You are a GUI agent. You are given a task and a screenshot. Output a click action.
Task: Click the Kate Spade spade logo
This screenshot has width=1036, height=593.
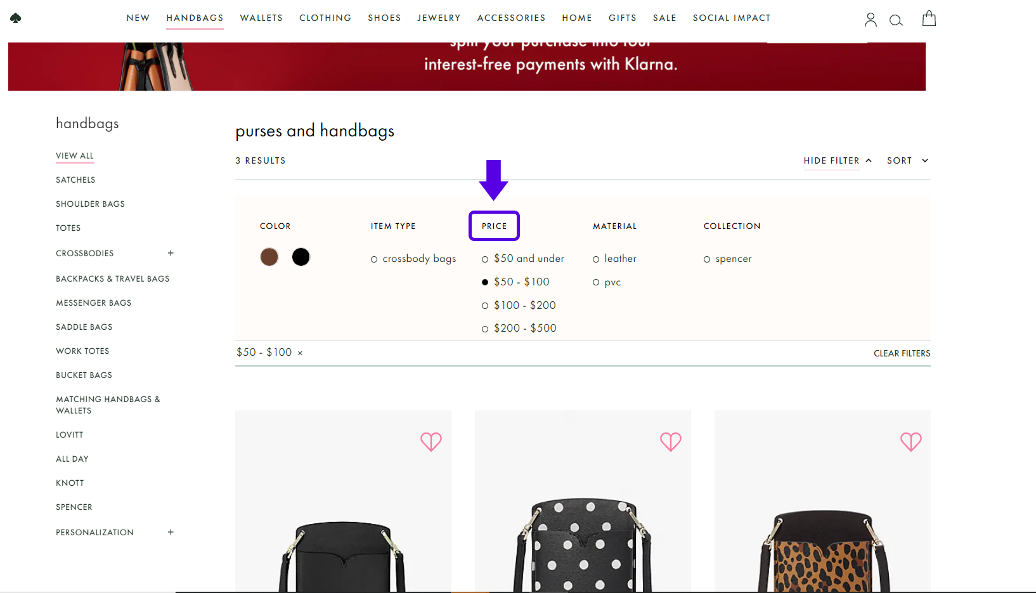[15, 18]
